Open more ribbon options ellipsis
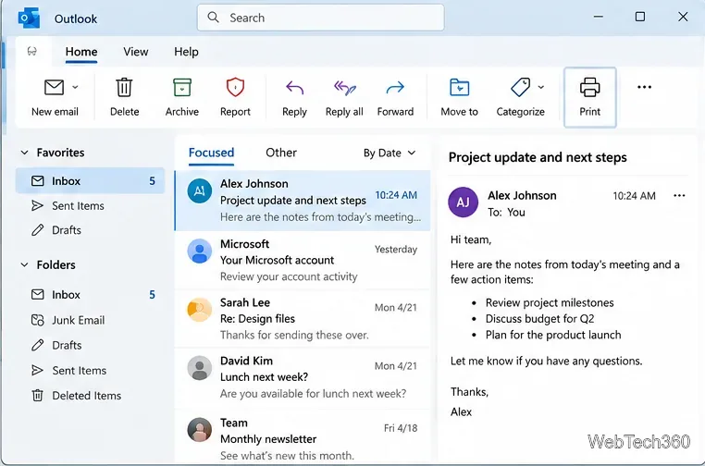 [644, 87]
